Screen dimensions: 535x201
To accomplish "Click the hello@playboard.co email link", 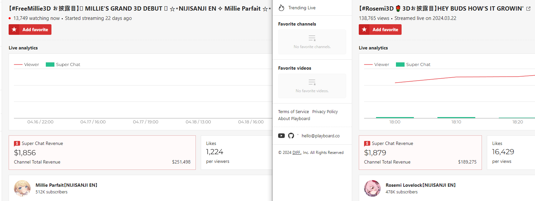I will (x=321, y=136).
